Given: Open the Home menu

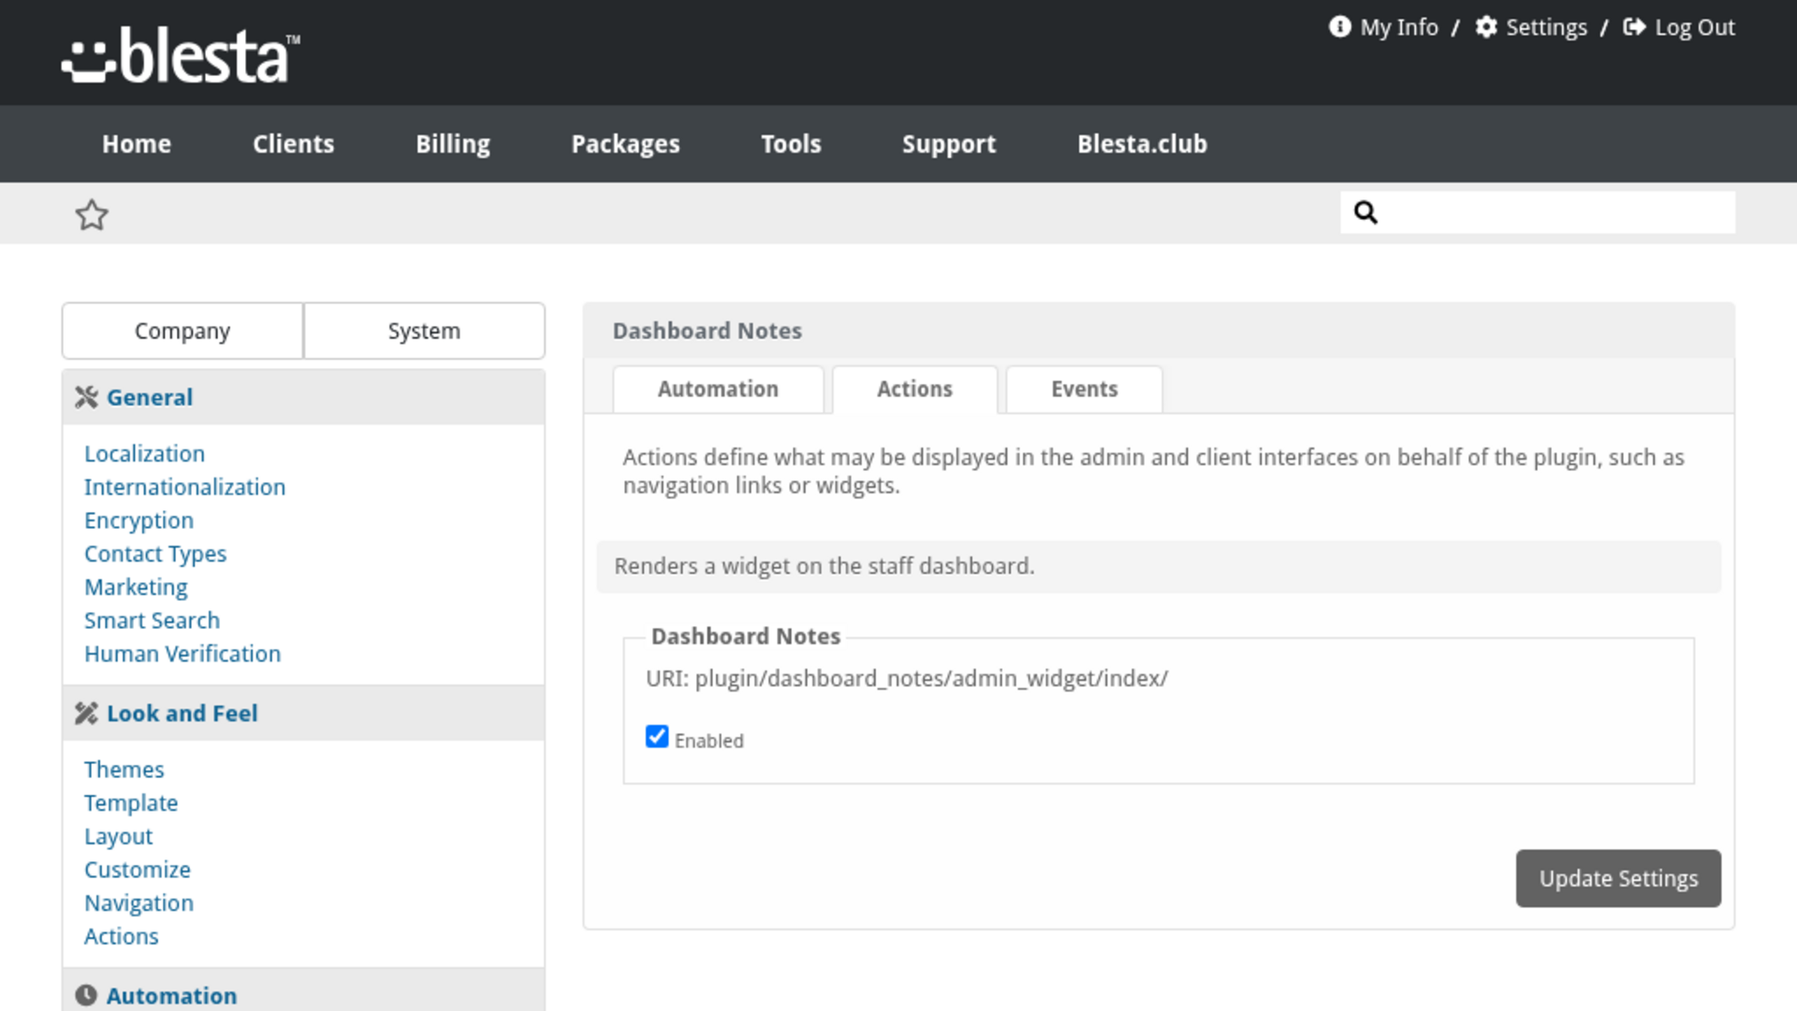Looking at the screenshot, I should pos(137,143).
